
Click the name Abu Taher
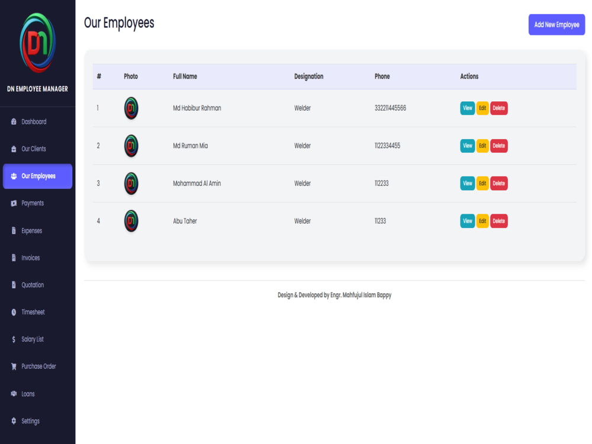(x=185, y=221)
